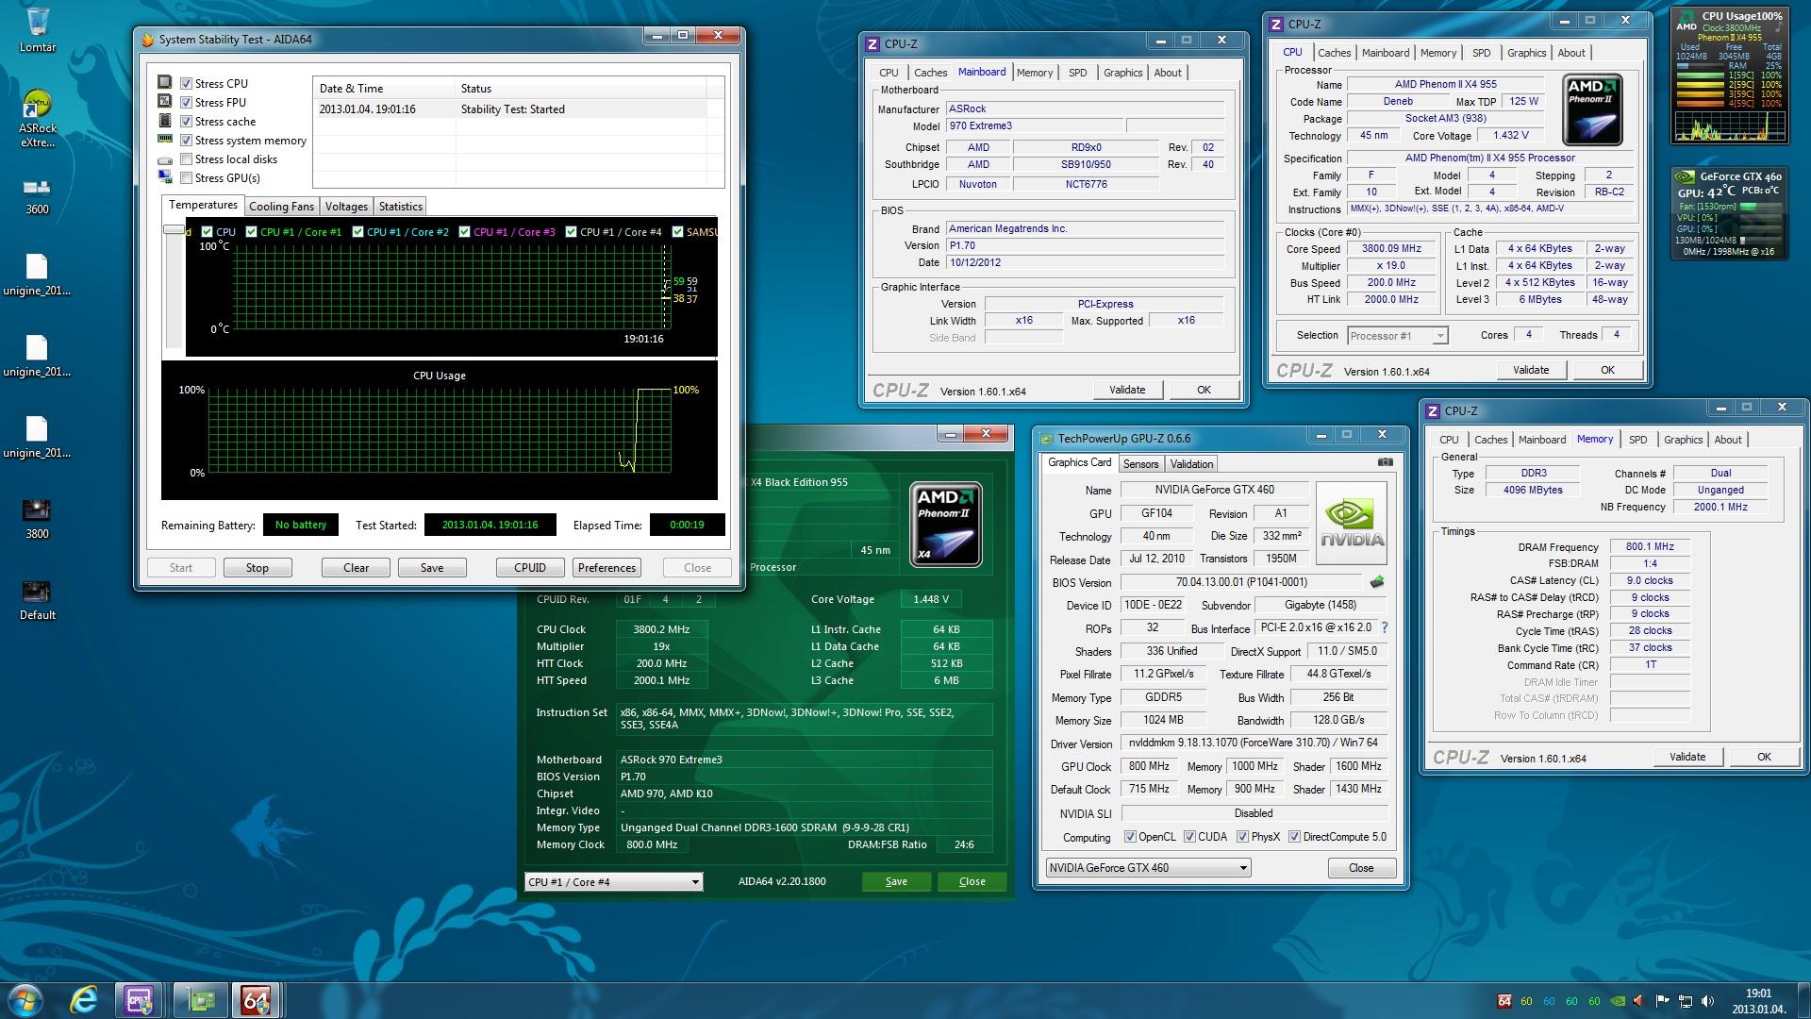The width and height of the screenshot is (1811, 1019).
Task: Open the Processor #1 selection dropdown
Action: pyautogui.click(x=1397, y=336)
